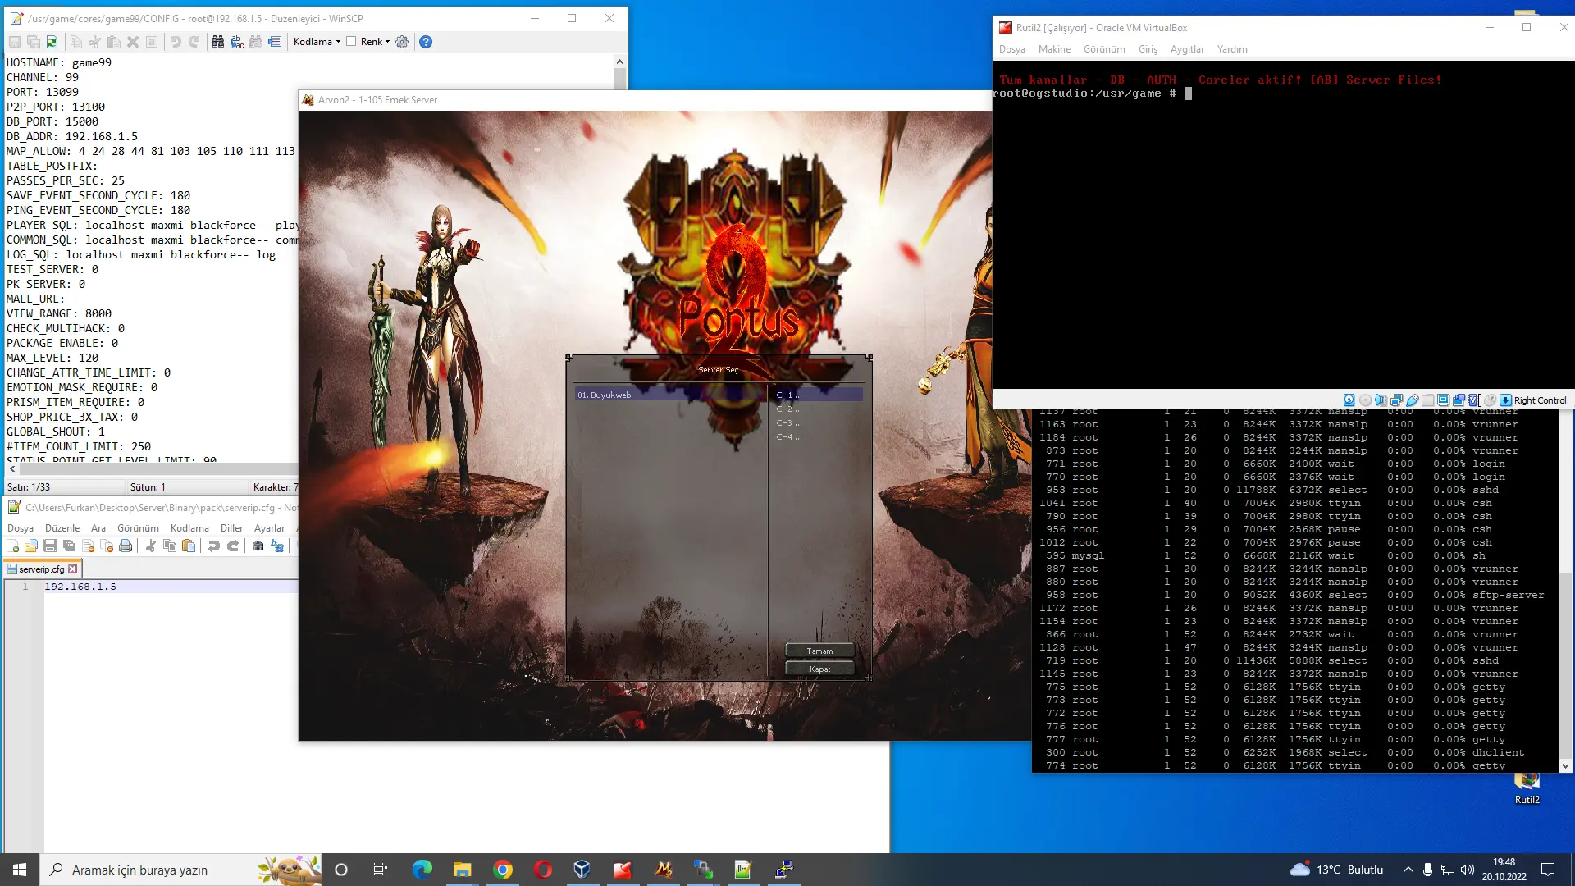The width and height of the screenshot is (1575, 886).
Task: Open WinSCP editor preferences gear icon
Action: tap(402, 42)
